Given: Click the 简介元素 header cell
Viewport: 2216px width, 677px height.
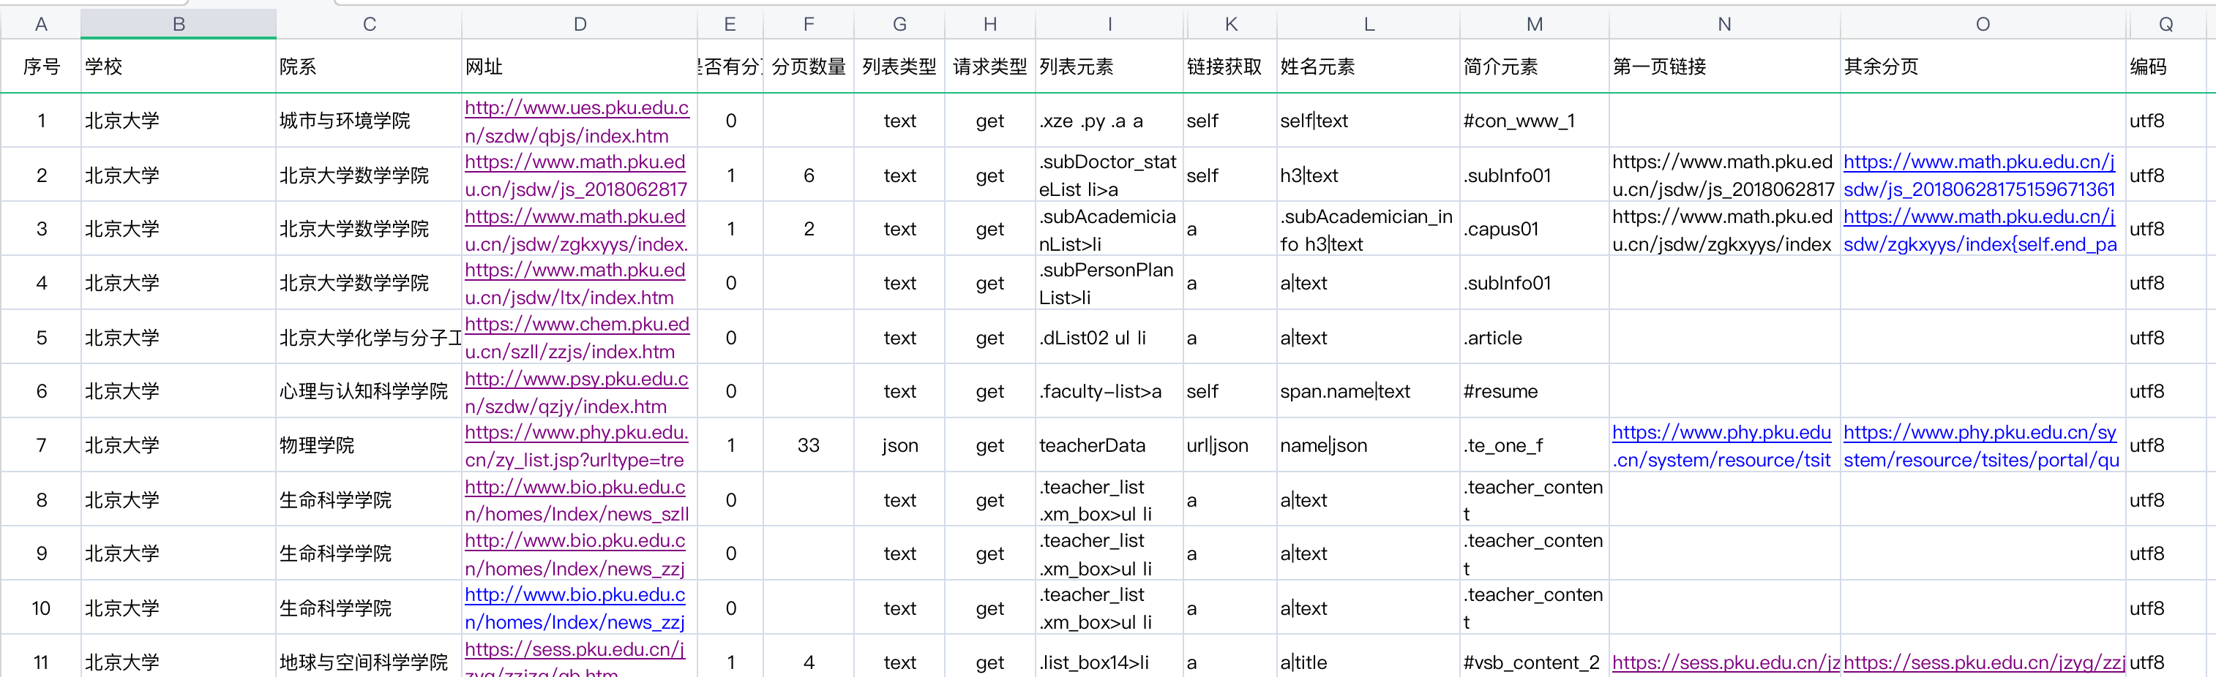Looking at the screenshot, I should click(1535, 66).
